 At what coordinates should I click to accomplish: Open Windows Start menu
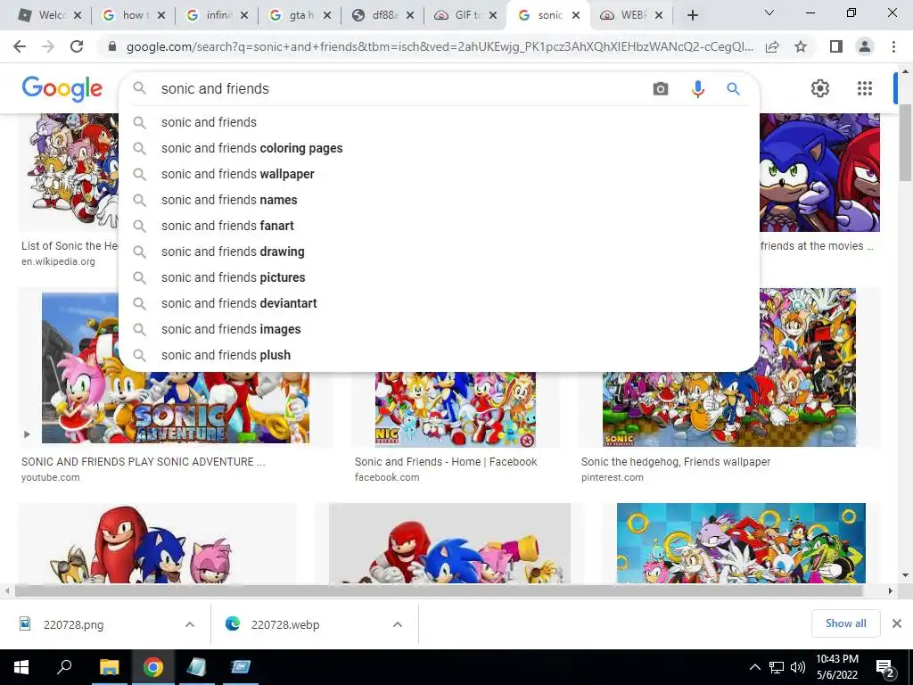pos(21,667)
